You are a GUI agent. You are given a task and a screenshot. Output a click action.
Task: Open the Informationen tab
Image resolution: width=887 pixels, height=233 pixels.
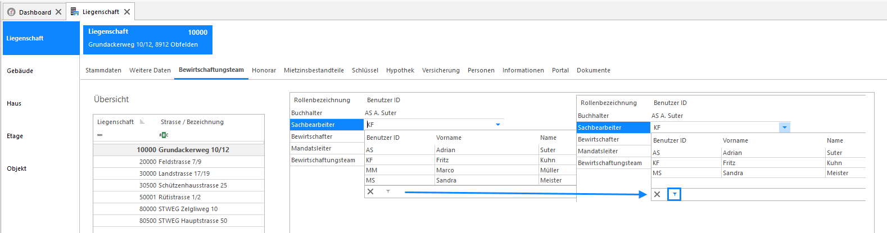(523, 70)
